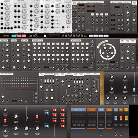Click the knob in the DIVIDER module
Screen dimensions: 138x138
(x=69, y=86)
